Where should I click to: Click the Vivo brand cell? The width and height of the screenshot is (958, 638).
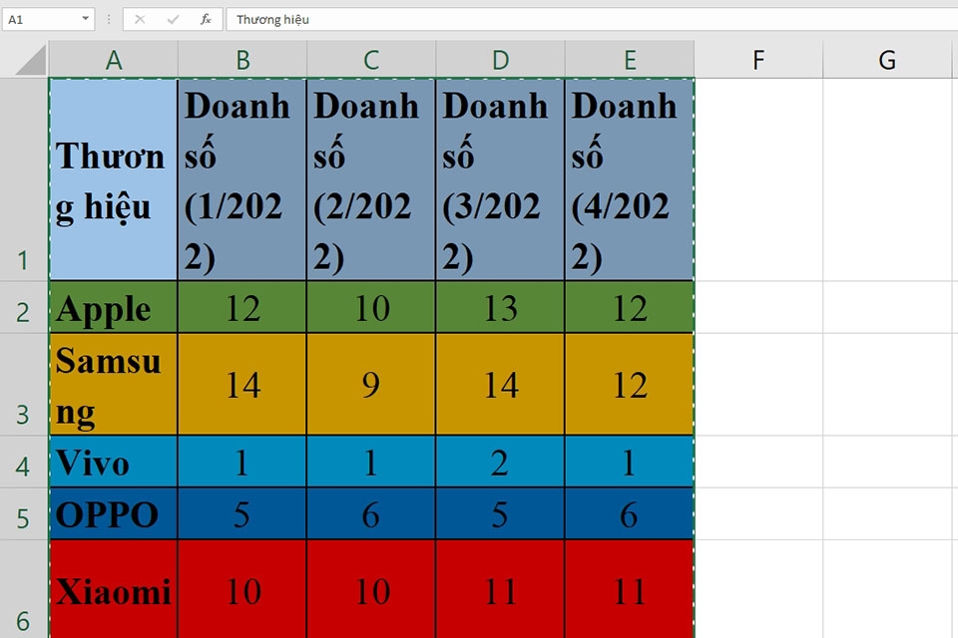point(114,462)
